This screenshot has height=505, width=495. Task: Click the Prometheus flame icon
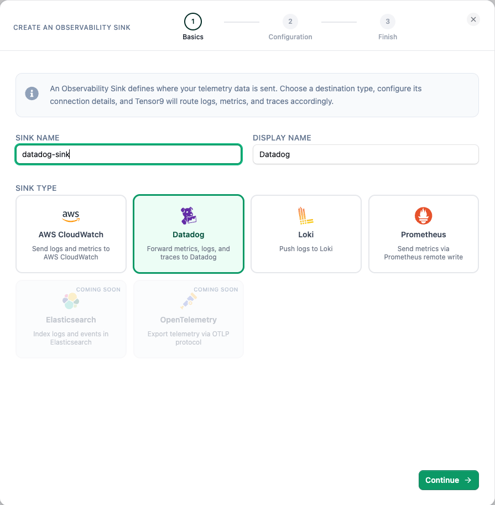click(x=423, y=216)
